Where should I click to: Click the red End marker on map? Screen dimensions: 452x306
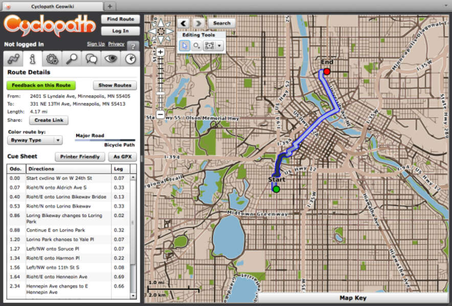pos(327,72)
